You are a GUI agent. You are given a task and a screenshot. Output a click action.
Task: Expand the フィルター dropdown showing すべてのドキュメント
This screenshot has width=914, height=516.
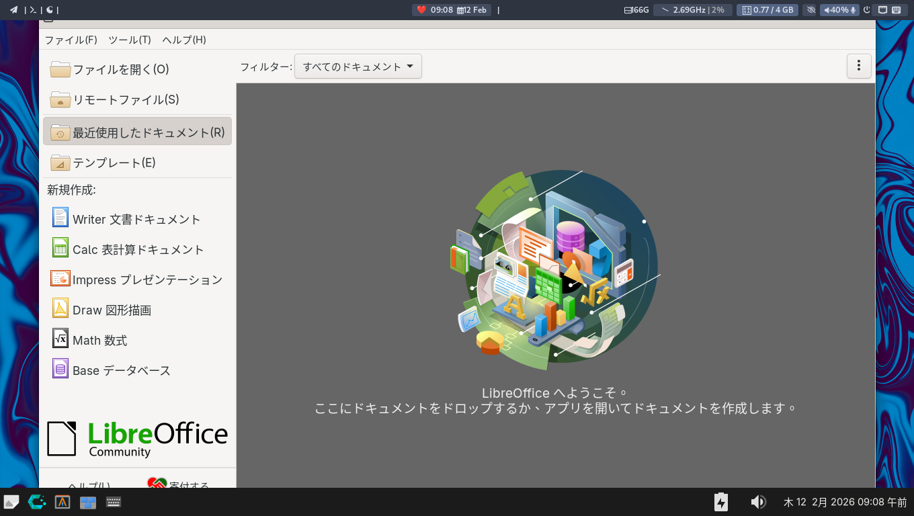coord(358,67)
